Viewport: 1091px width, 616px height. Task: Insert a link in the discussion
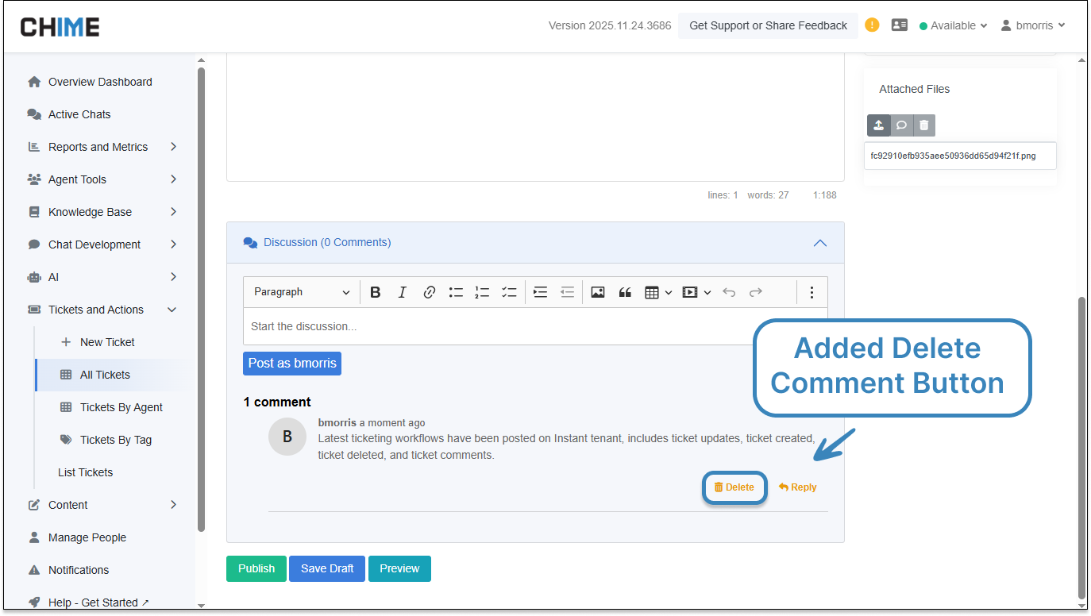click(x=429, y=292)
